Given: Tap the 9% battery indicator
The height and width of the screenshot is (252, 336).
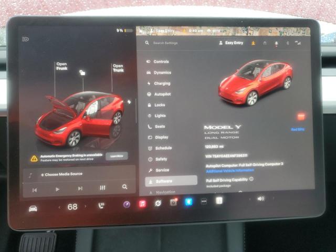Looking at the screenshot, I should point(125,30).
